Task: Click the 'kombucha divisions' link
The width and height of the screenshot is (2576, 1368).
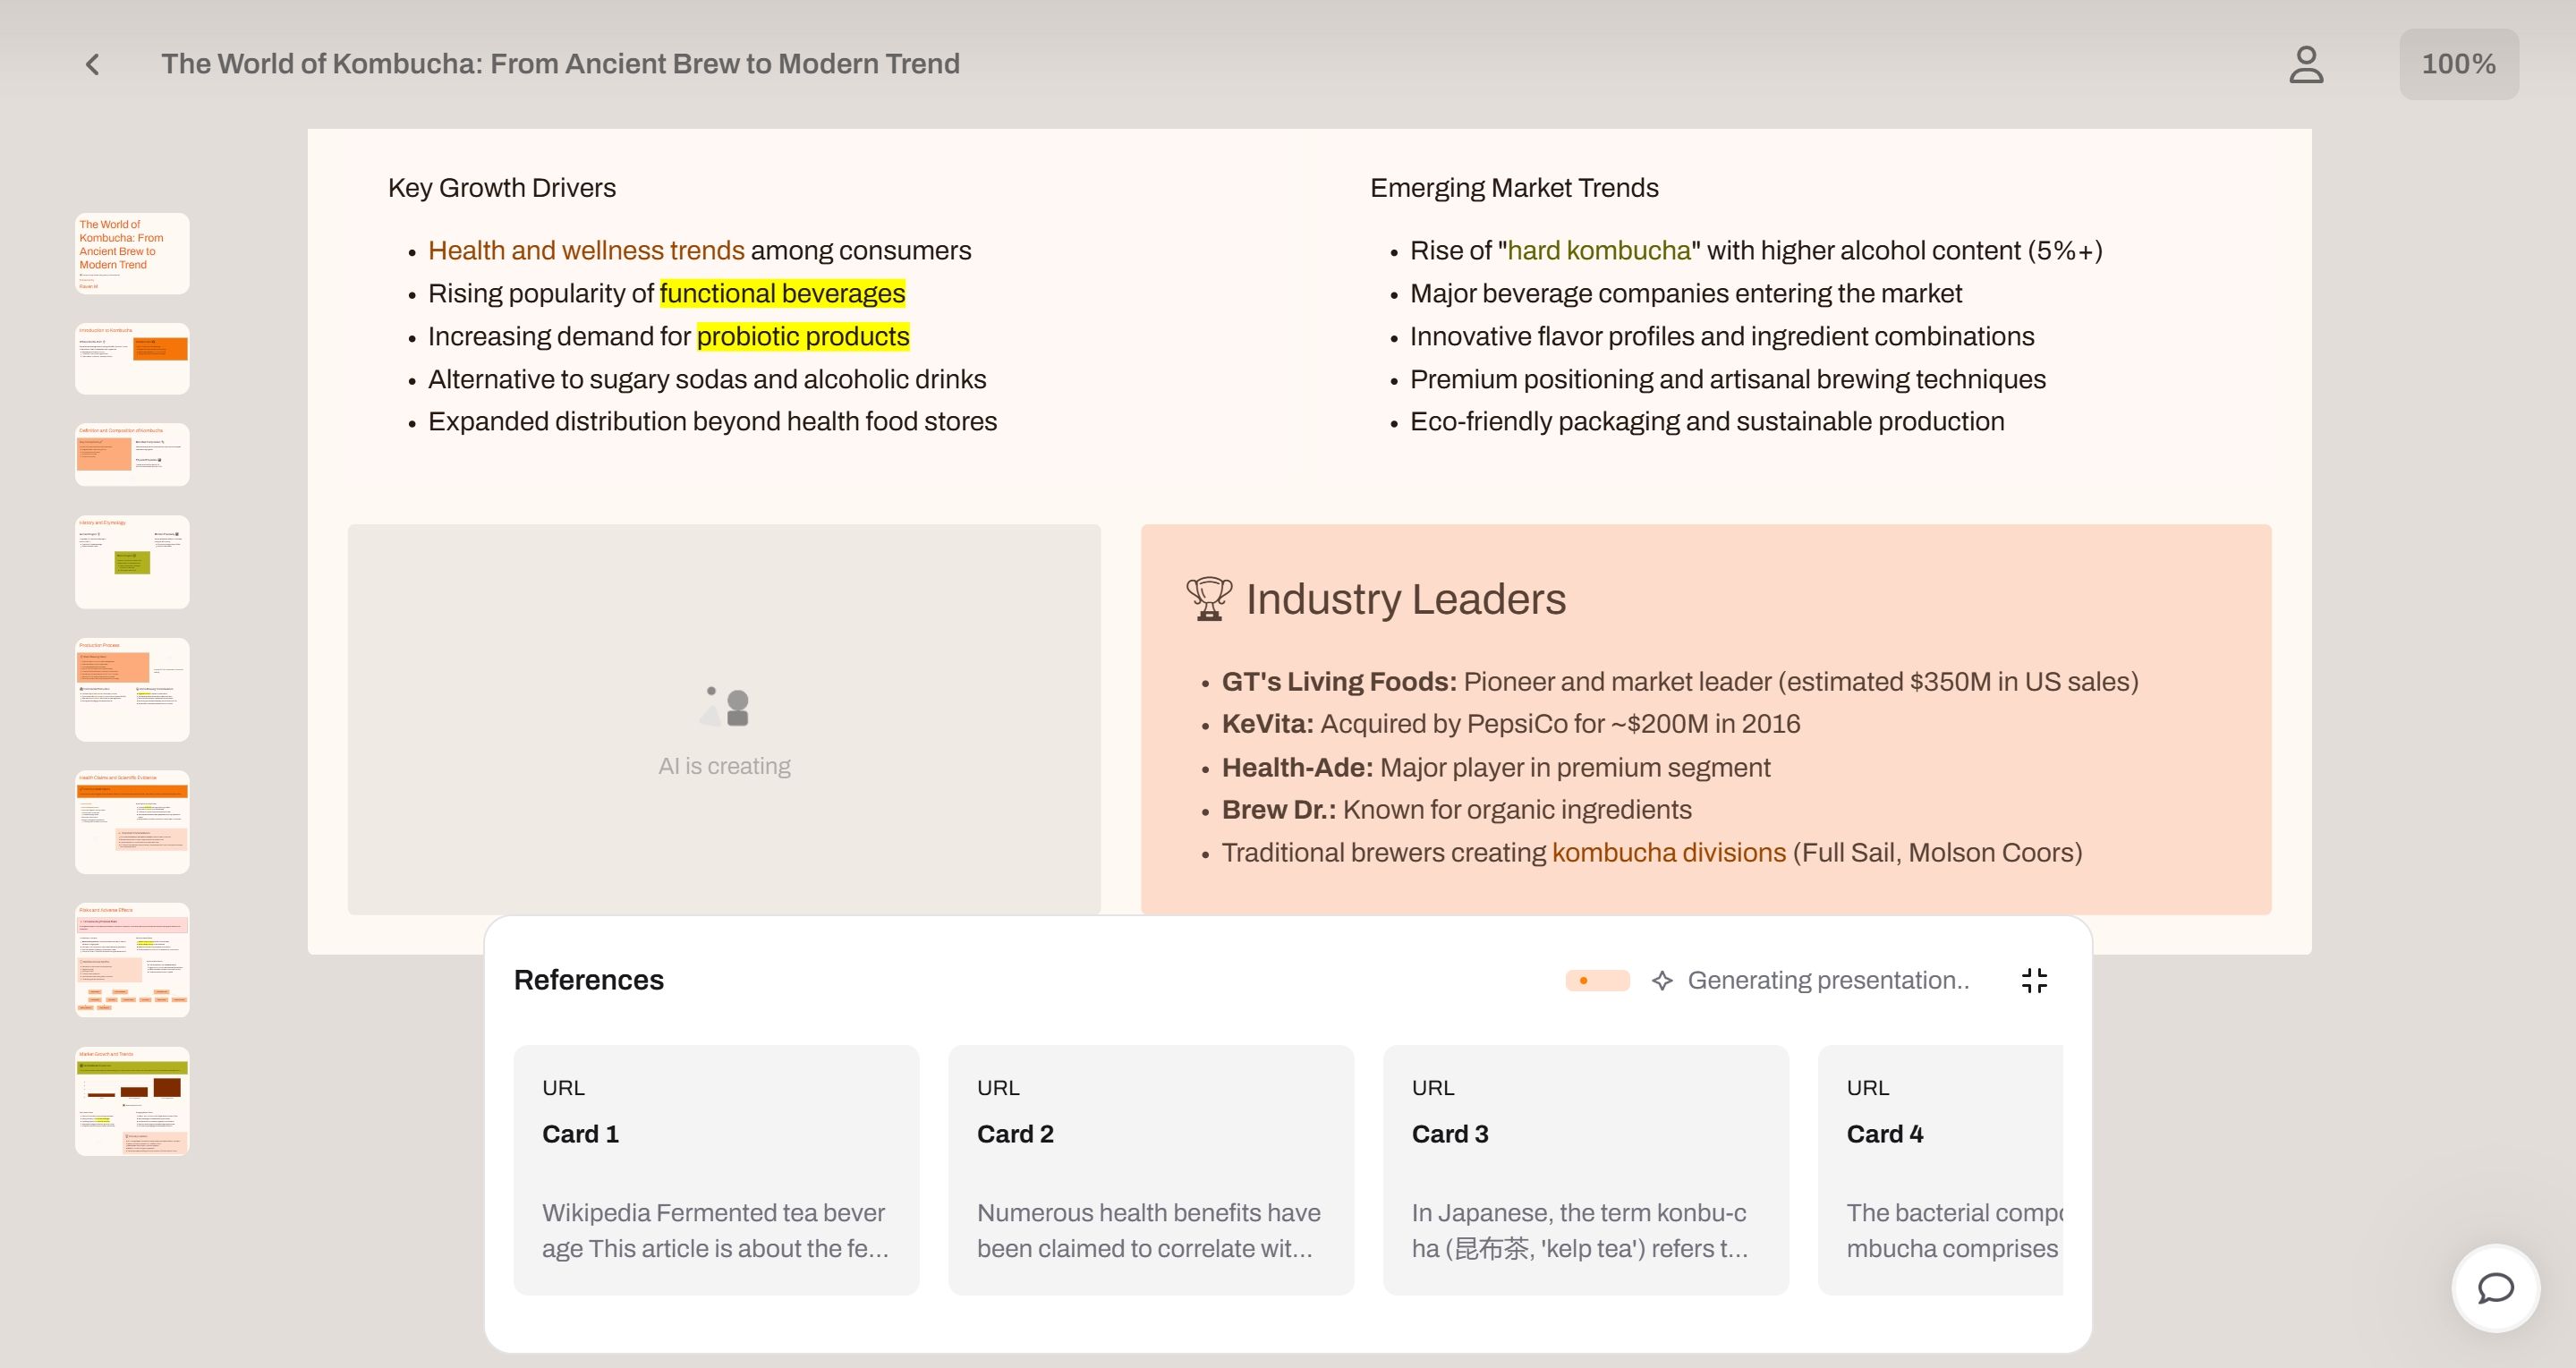Action: point(1668,853)
